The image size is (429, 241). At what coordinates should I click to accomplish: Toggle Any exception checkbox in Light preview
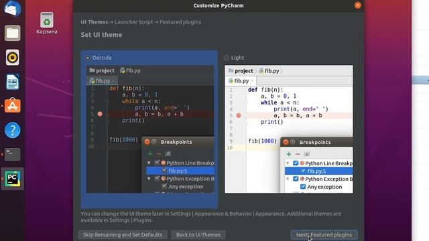click(303, 187)
